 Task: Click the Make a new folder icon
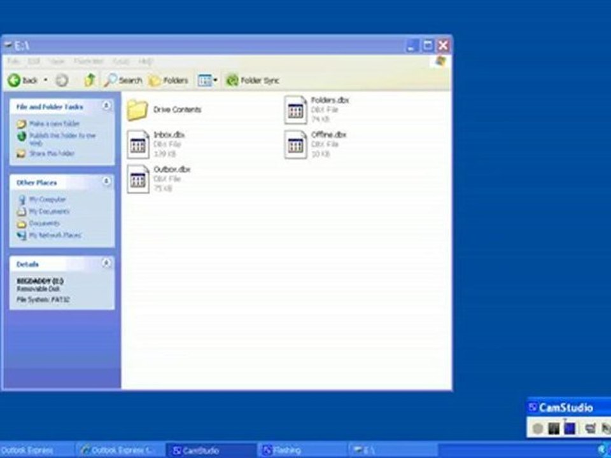pyautogui.click(x=22, y=124)
